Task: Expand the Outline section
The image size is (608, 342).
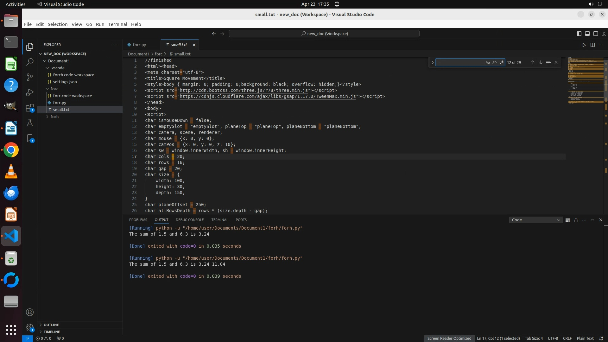Action: (x=51, y=325)
